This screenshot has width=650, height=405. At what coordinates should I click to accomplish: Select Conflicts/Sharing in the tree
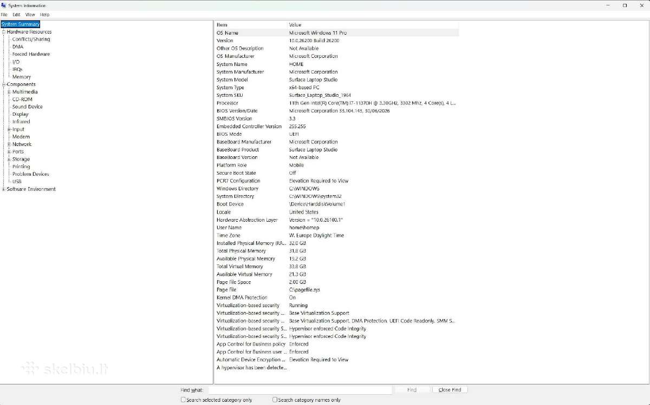pyautogui.click(x=31, y=39)
